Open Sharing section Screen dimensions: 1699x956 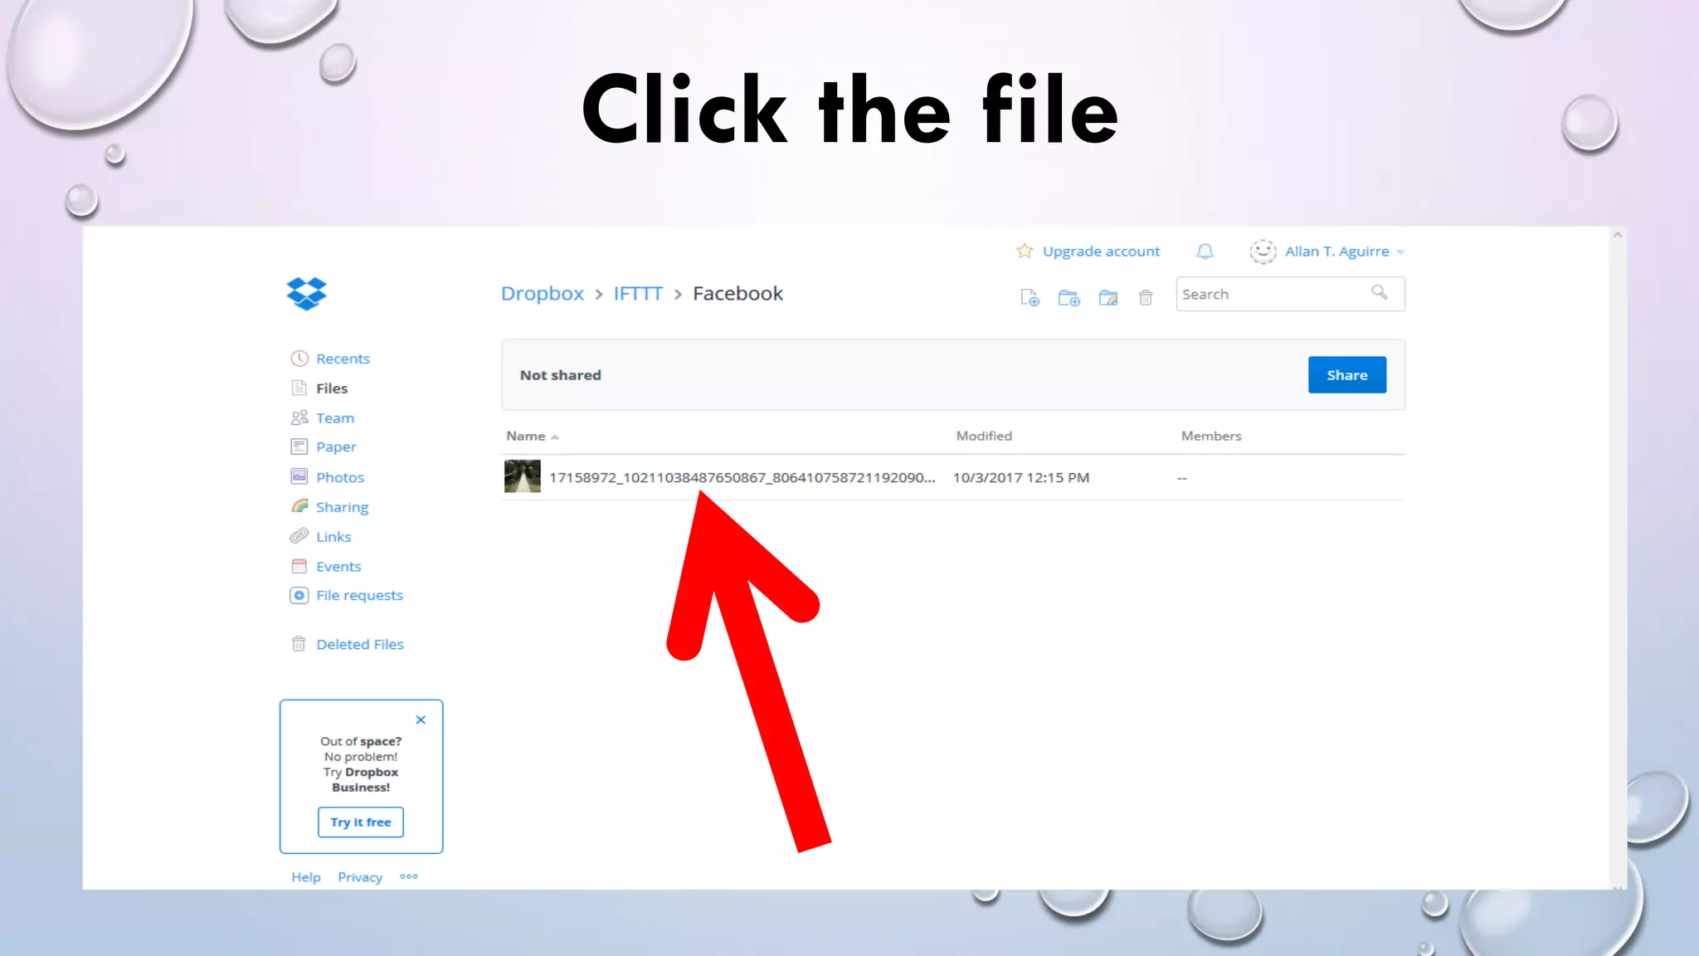click(x=342, y=507)
